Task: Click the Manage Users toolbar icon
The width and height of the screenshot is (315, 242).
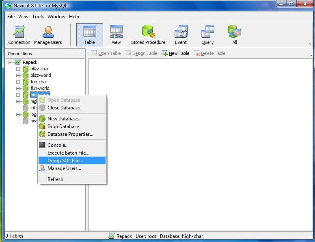Action: 48,35
